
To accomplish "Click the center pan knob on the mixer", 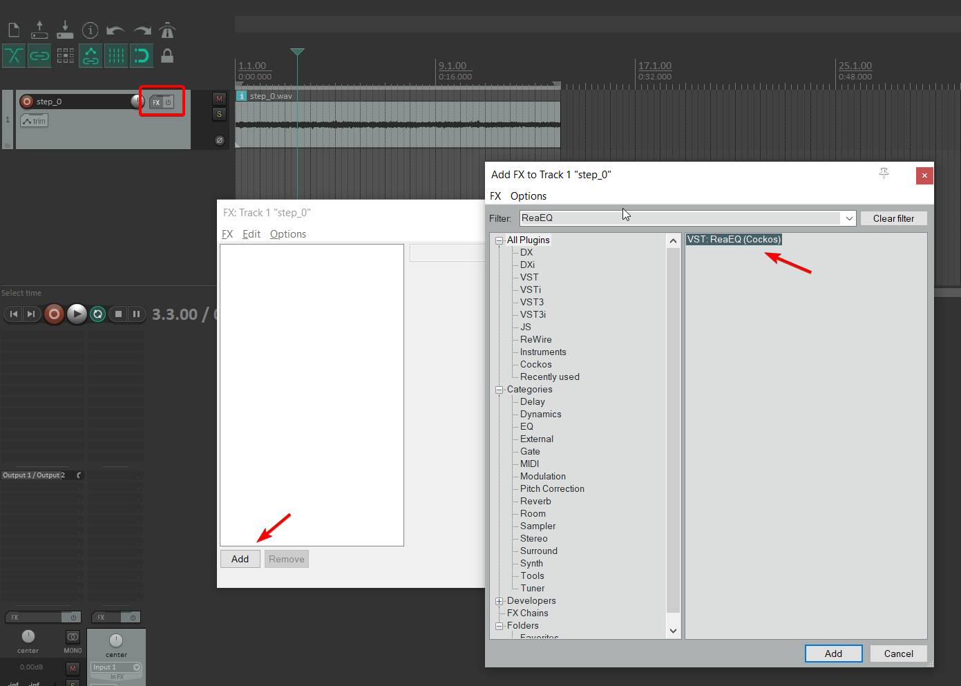I will point(28,636).
